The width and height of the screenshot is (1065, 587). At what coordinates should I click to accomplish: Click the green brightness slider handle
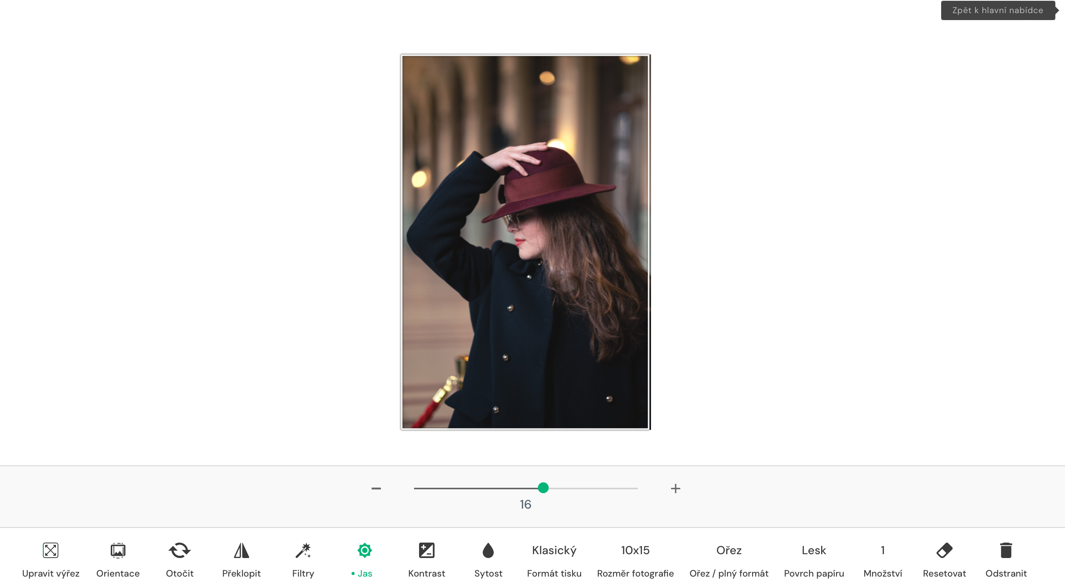543,488
